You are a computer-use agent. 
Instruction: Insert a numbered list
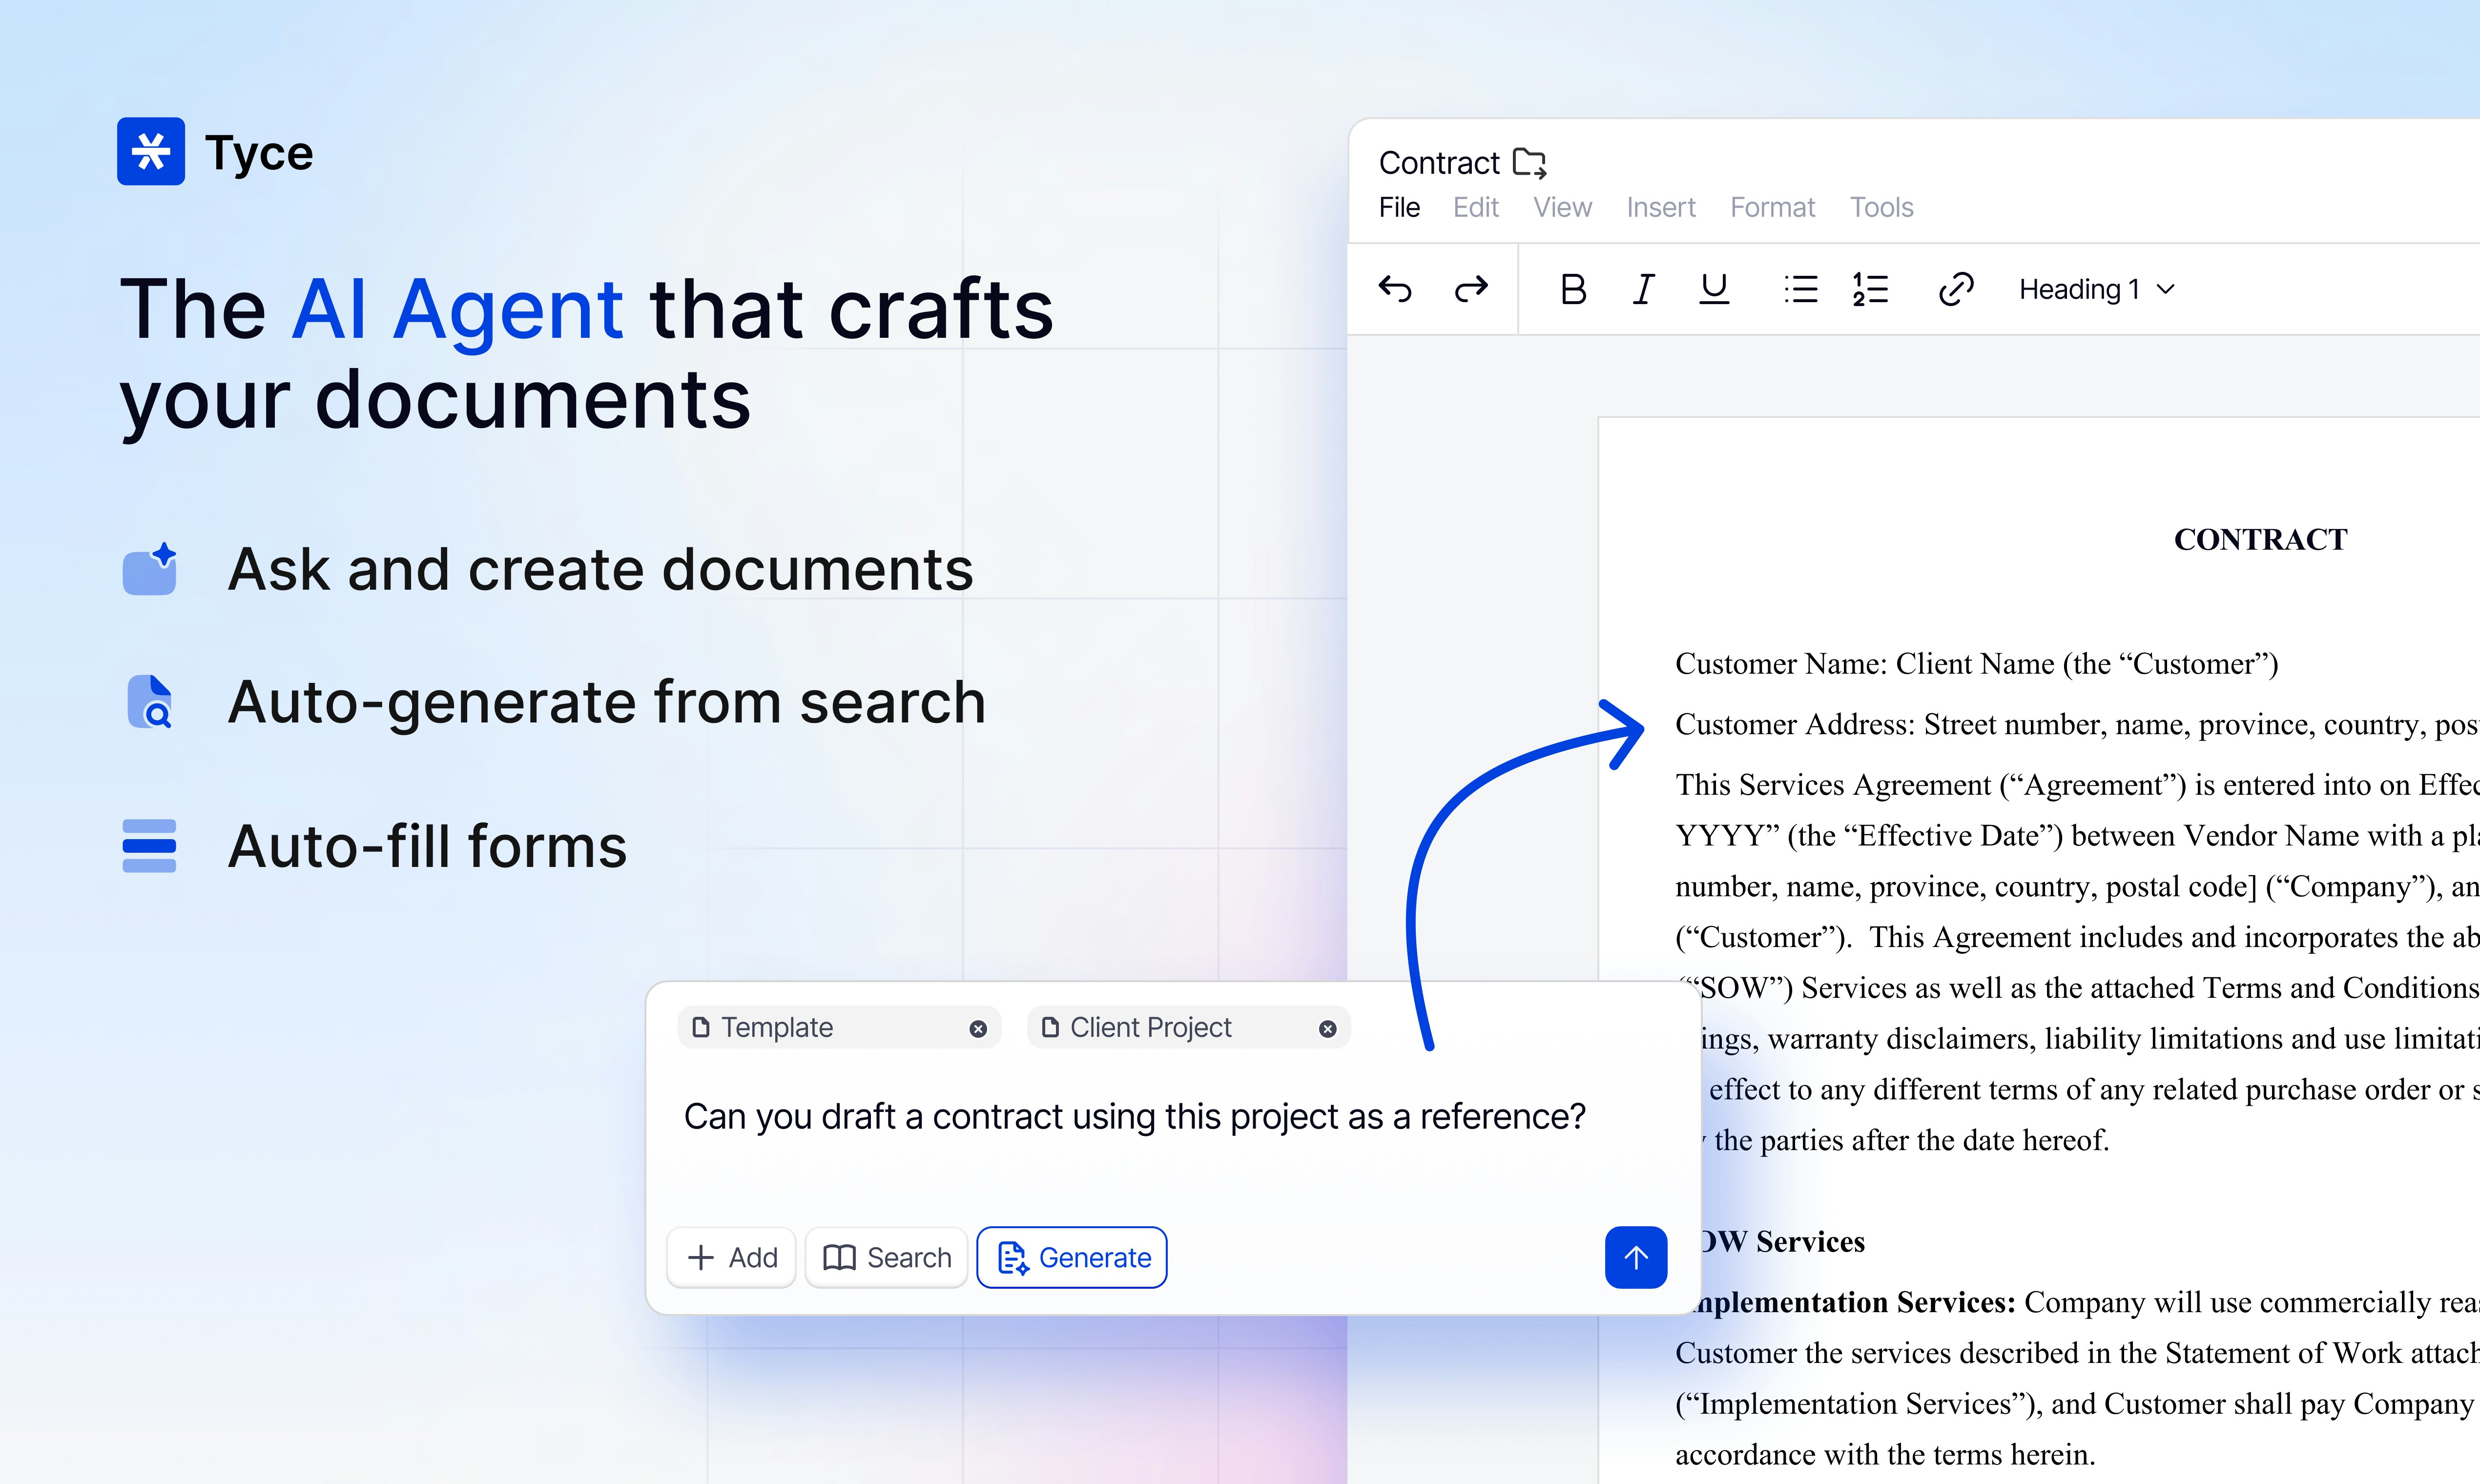[1869, 289]
